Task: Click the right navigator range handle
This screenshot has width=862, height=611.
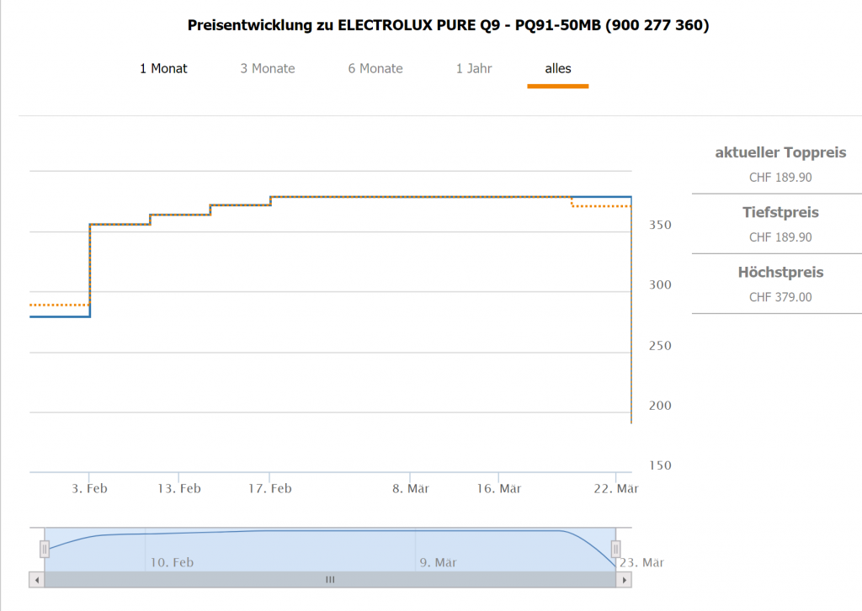Action: (615, 549)
